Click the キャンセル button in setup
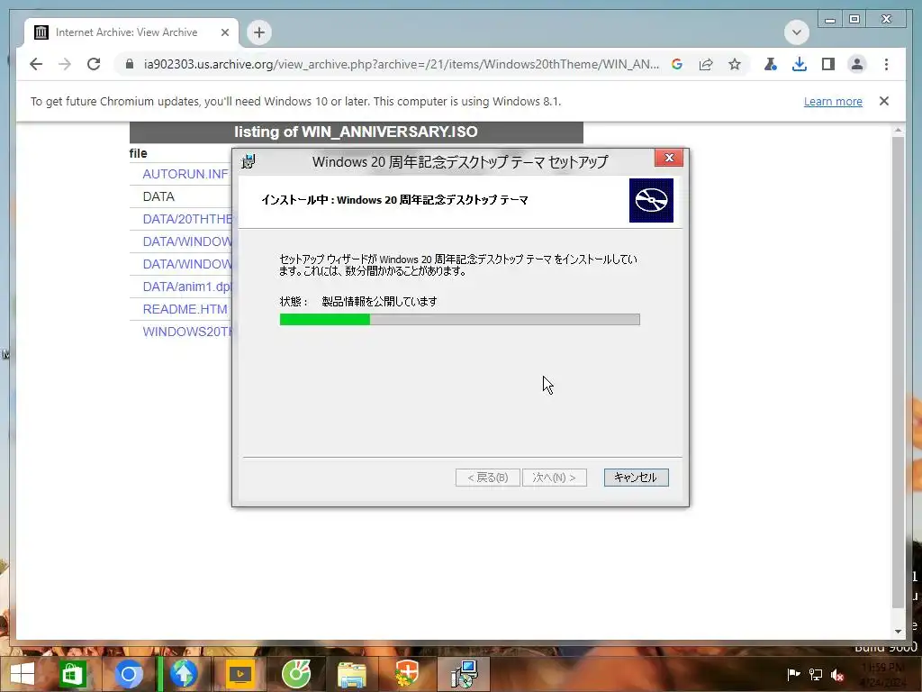Screen dimensions: 922x692 tap(636, 478)
